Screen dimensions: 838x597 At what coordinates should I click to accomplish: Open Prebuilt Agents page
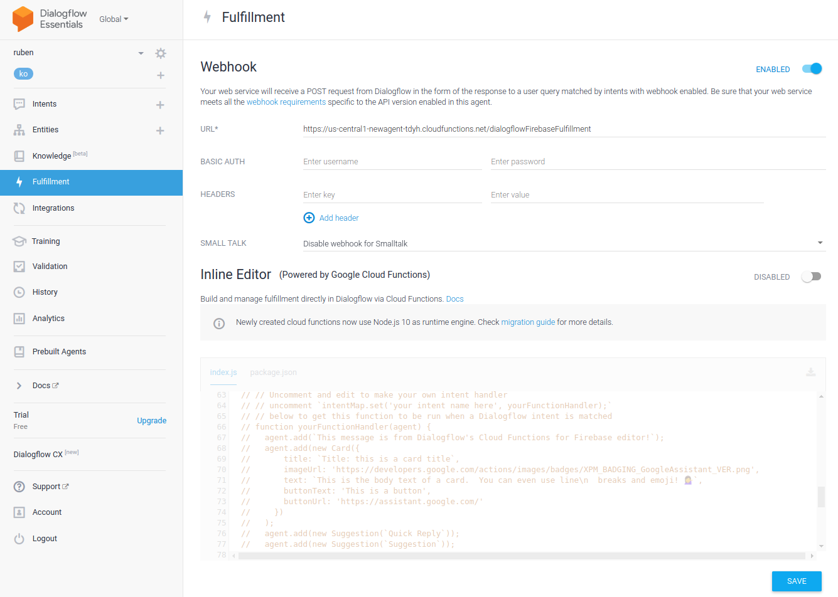60,352
